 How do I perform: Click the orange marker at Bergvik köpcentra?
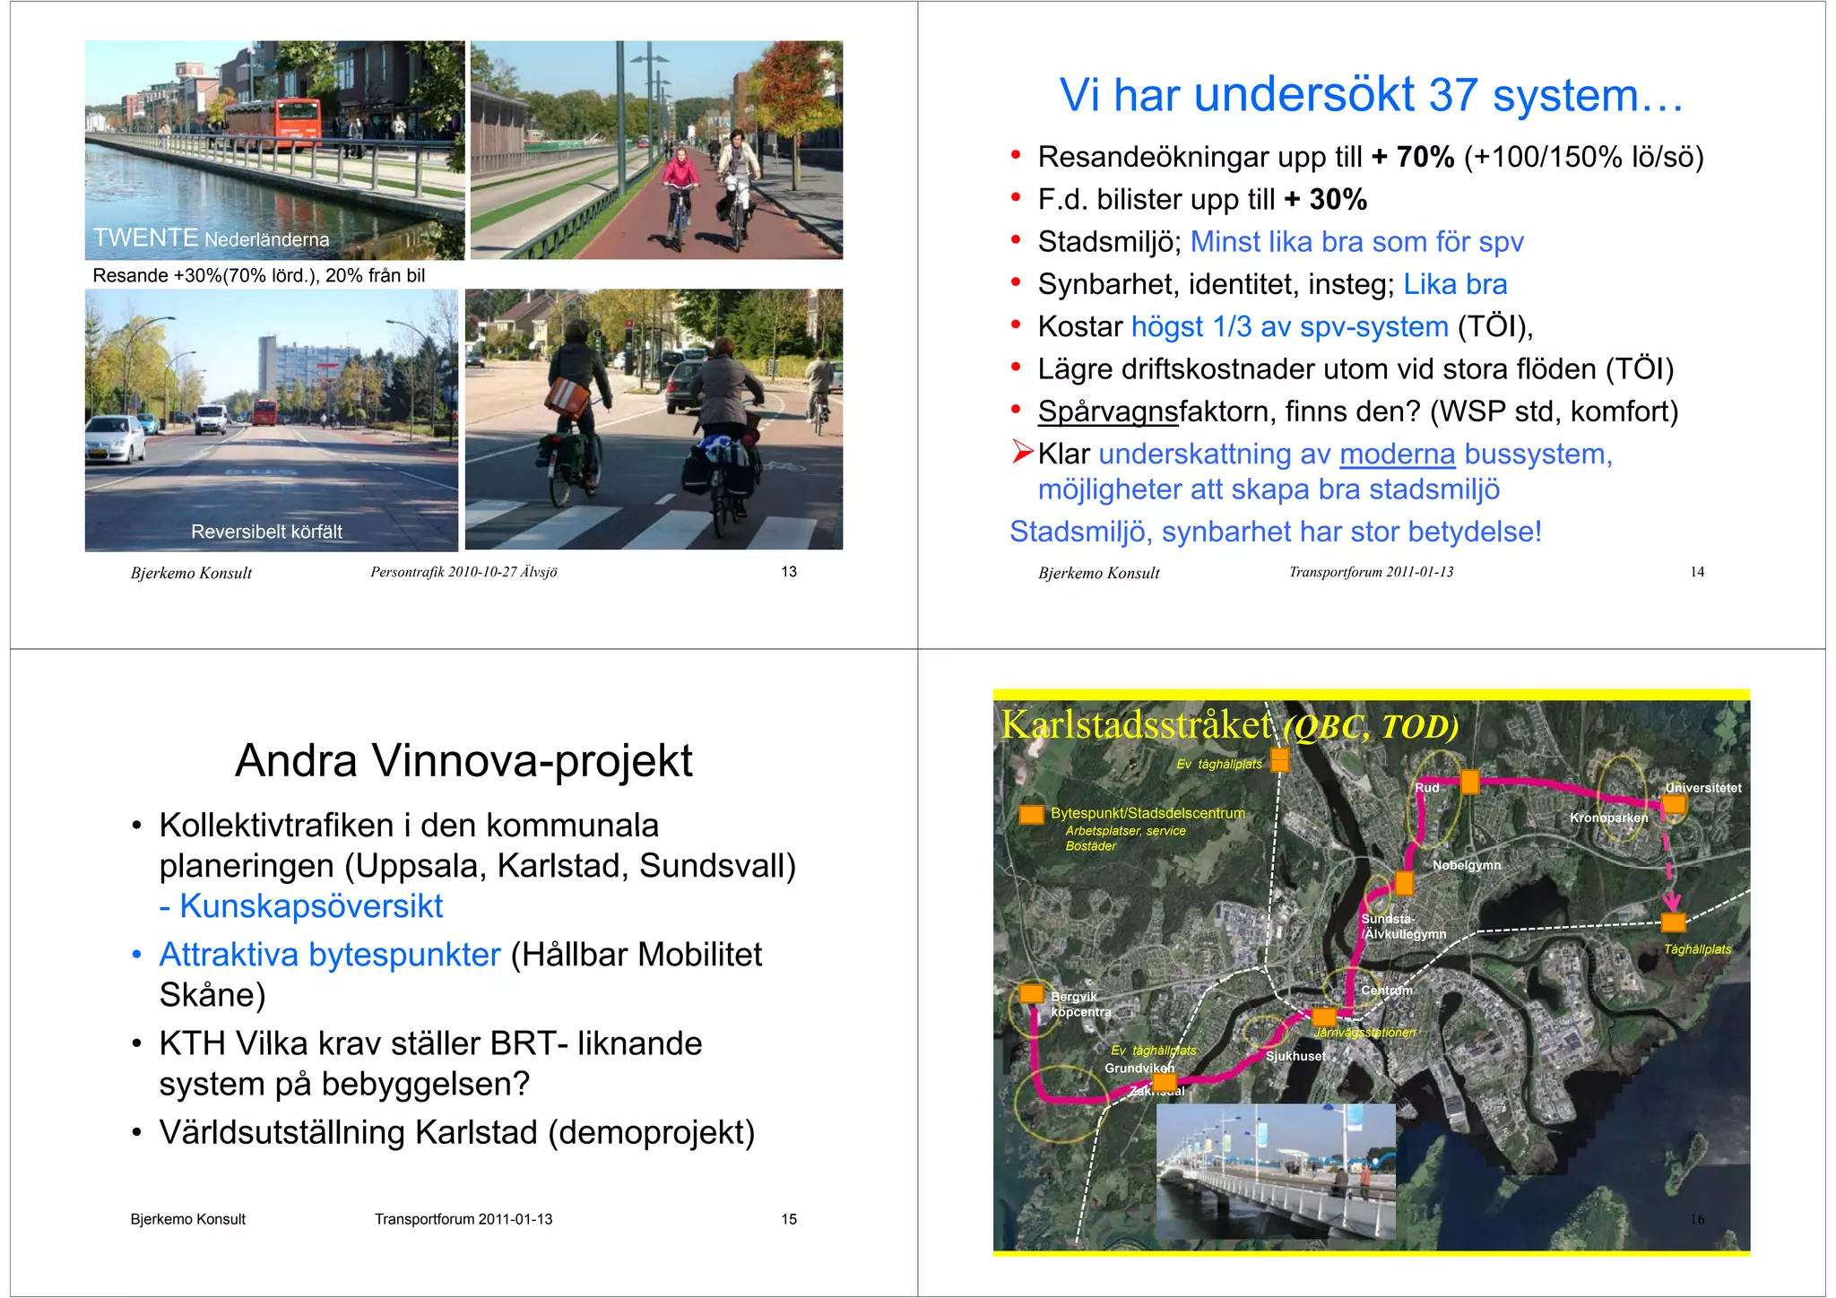(1032, 993)
